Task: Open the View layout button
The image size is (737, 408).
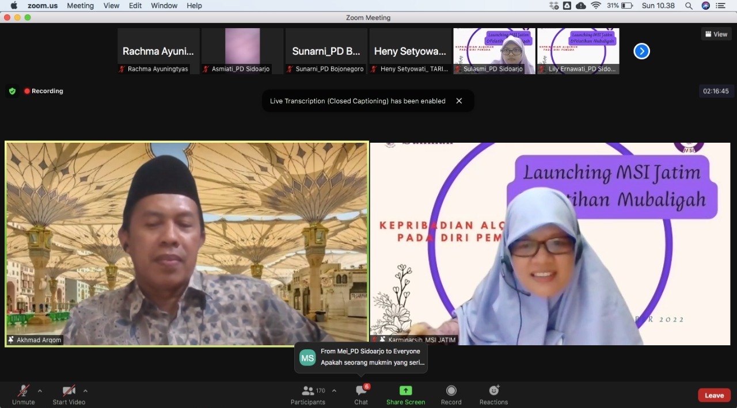Action: click(x=716, y=34)
